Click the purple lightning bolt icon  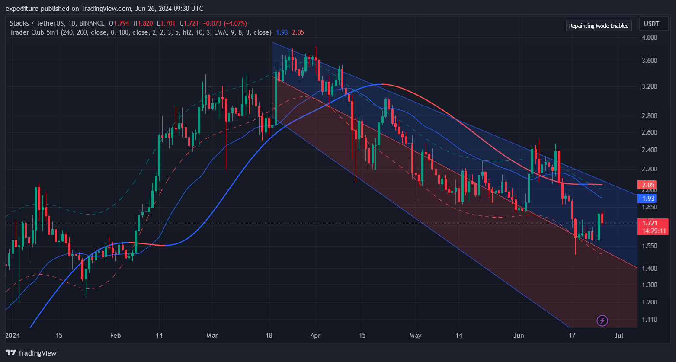tap(602, 320)
